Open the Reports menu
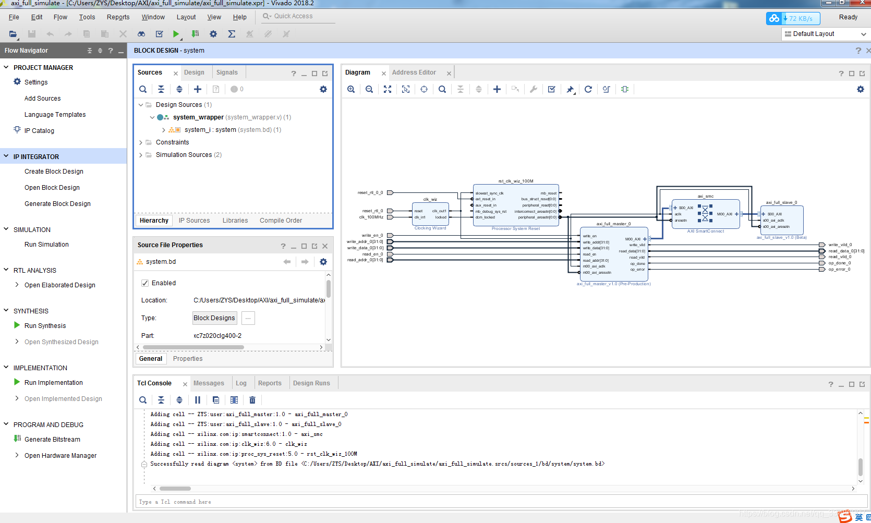 coord(118,17)
